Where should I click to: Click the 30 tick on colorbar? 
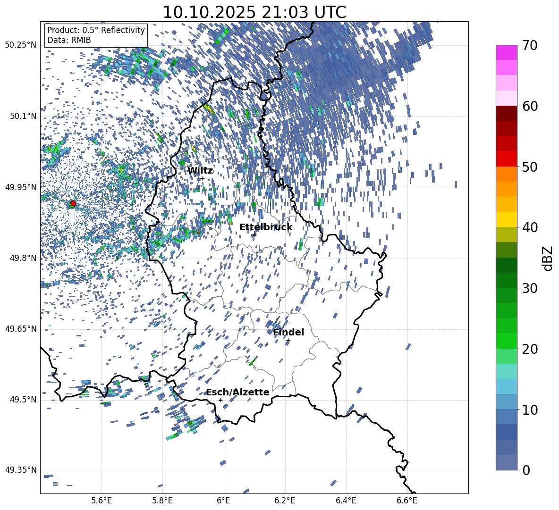(530, 288)
